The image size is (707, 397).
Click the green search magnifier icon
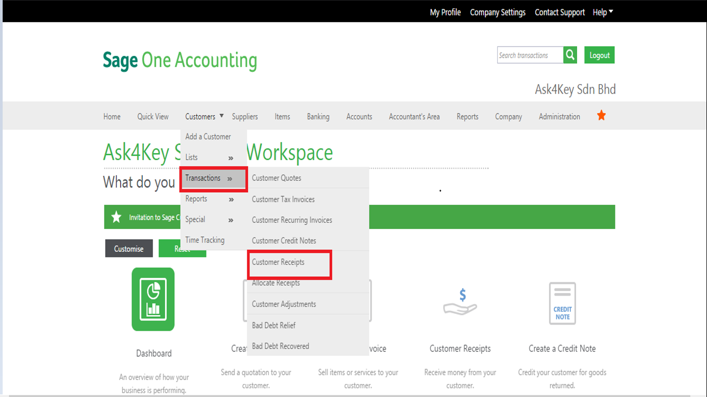pyautogui.click(x=570, y=55)
